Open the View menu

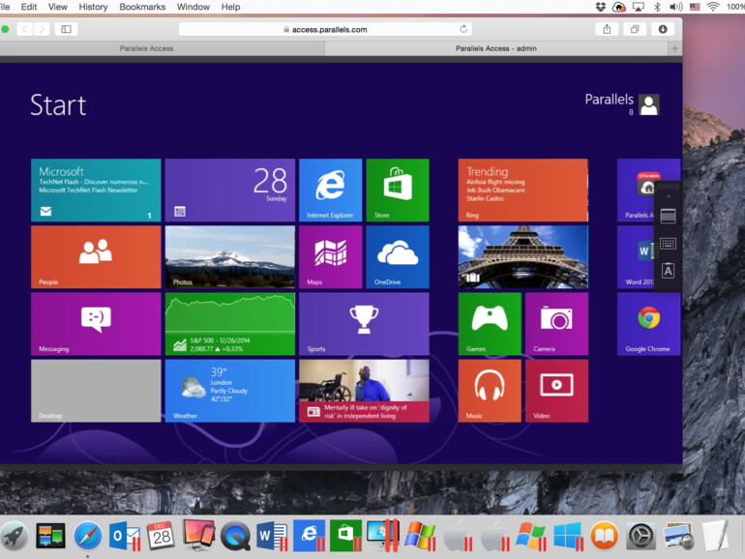[57, 7]
